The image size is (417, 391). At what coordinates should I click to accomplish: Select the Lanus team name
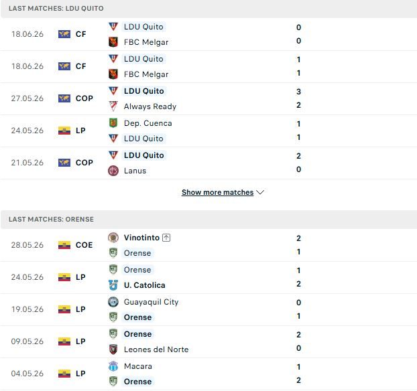135,171
